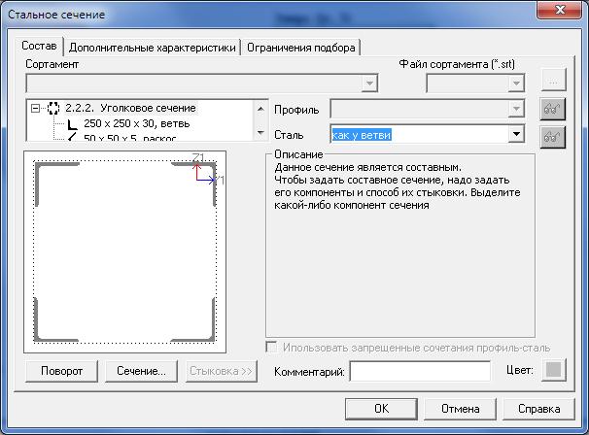Switch to Дополнительные характеристики tab
The image size is (589, 435).
(x=153, y=47)
